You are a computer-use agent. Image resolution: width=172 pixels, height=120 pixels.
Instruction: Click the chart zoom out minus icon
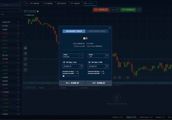(115, 77)
